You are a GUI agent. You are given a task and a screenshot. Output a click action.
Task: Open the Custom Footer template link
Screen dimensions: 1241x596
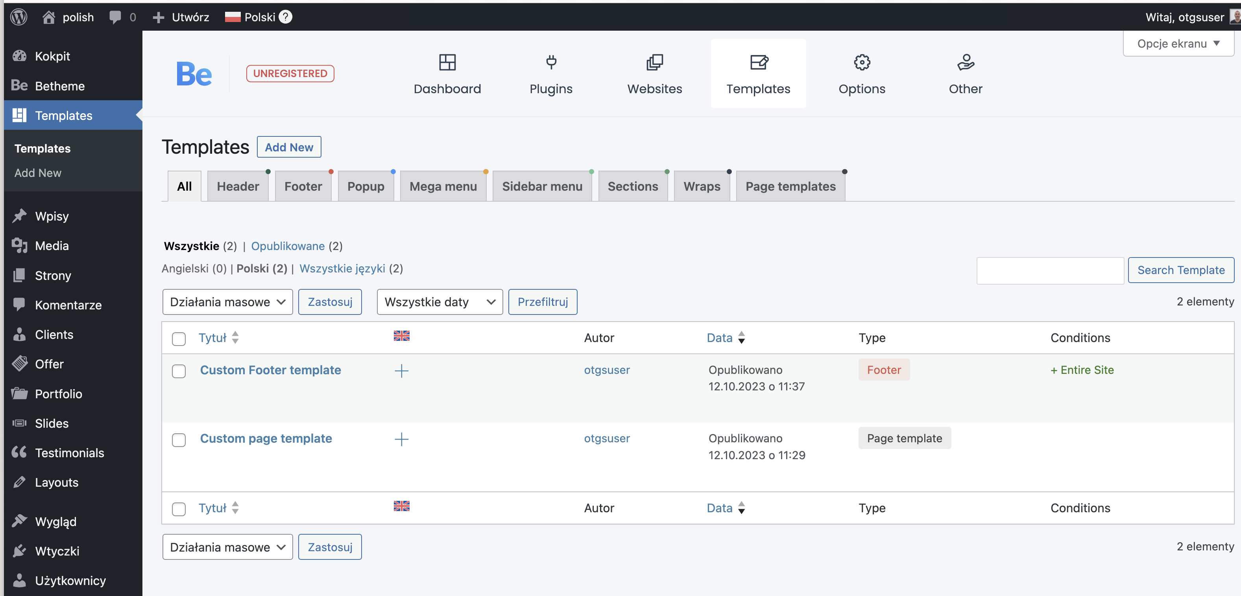click(270, 370)
